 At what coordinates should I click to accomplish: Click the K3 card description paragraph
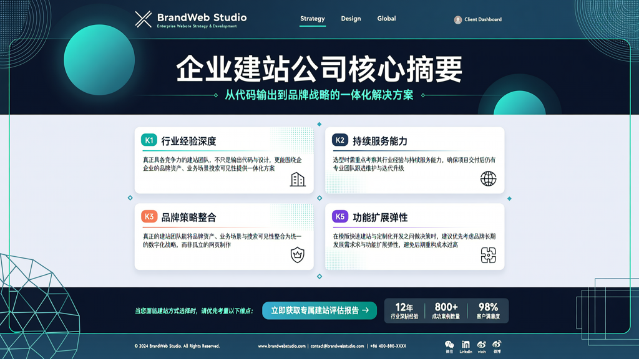222,241
